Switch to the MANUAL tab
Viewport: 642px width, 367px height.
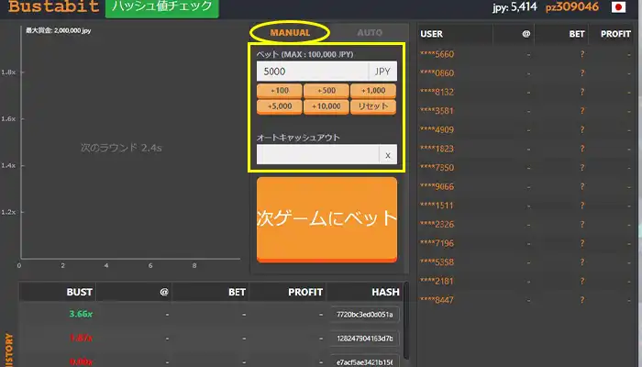[290, 32]
